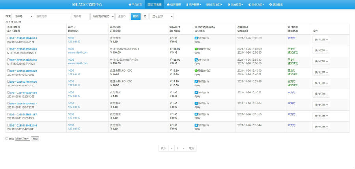The image size is (355, 169).
Task: Click the blue 搜索 search button
Action: click(x=136, y=17)
